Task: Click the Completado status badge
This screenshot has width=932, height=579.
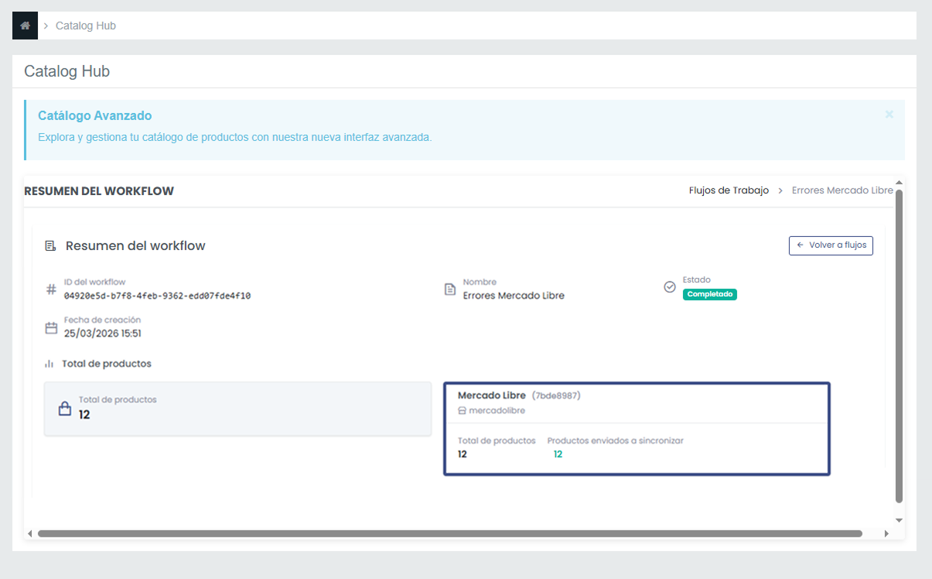Action: pos(709,295)
